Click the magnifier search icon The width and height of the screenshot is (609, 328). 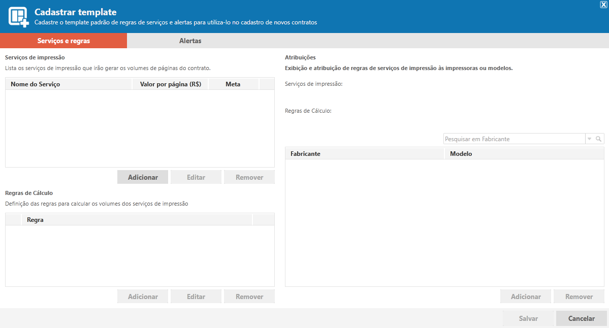tap(599, 139)
